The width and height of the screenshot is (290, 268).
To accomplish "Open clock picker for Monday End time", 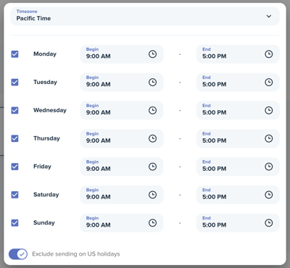I will tap(269, 54).
